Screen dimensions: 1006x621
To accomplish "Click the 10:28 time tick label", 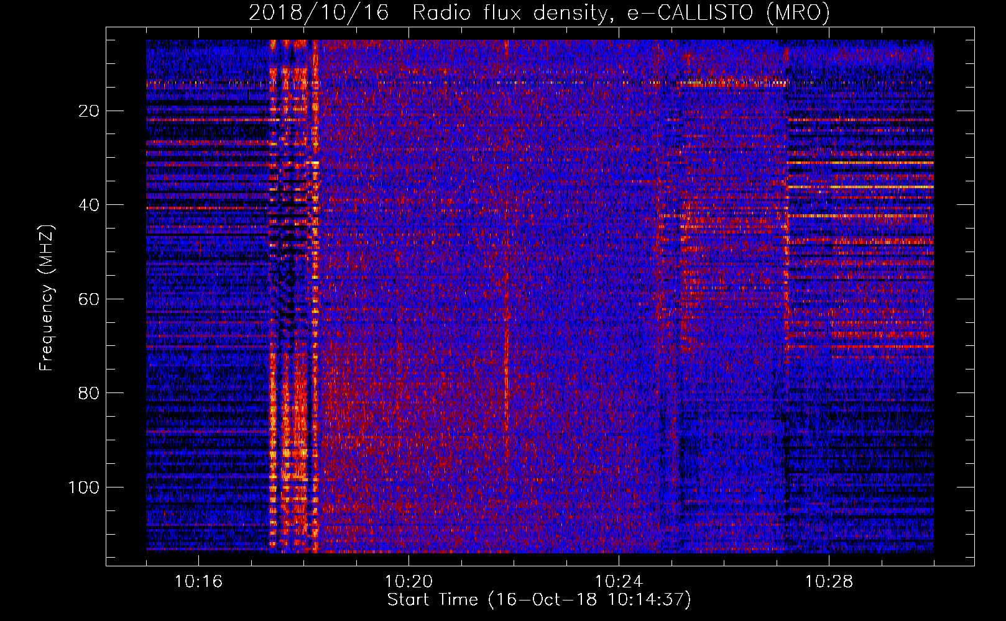I will click(829, 581).
